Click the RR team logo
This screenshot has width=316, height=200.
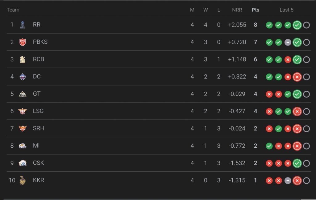click(x=22, y=25)
